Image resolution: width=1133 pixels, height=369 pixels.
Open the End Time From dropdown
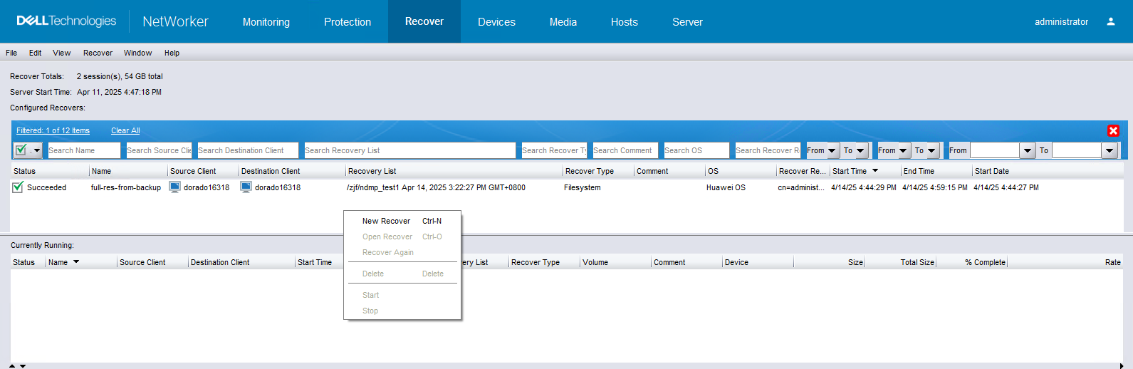903,150
